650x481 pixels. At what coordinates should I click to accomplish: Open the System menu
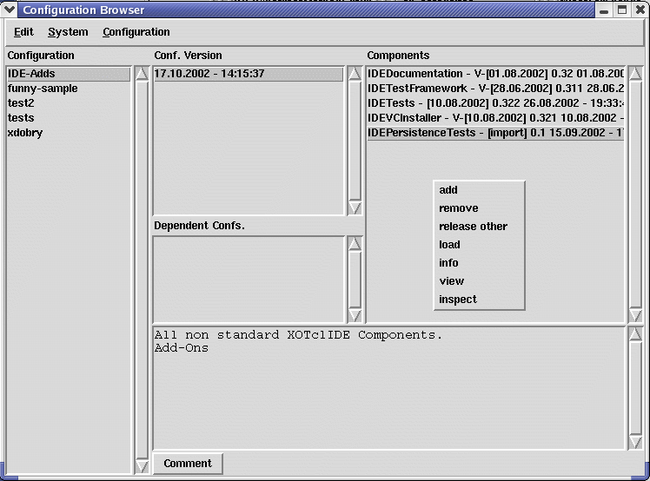click(x=68, y=32)
